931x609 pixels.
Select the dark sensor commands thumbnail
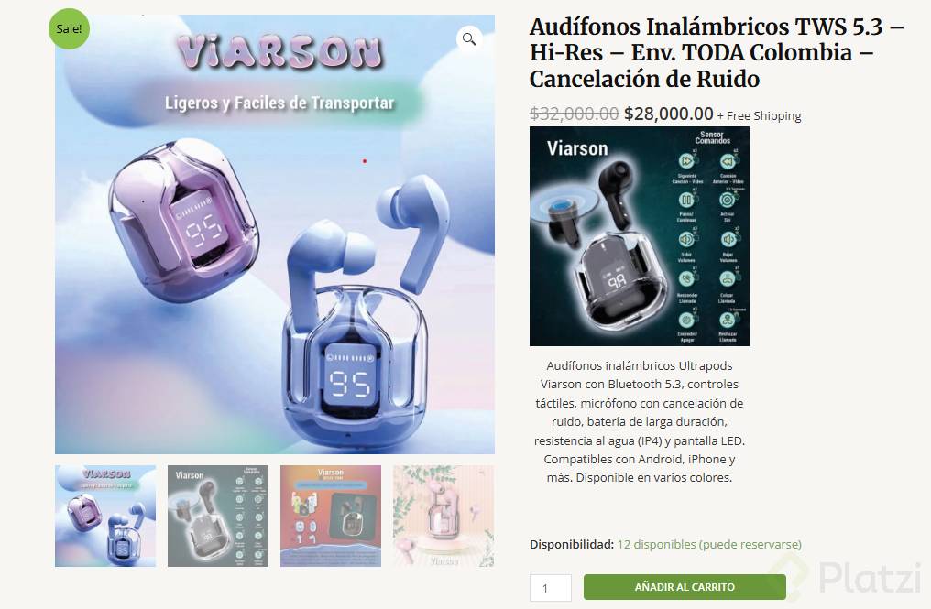218,516
